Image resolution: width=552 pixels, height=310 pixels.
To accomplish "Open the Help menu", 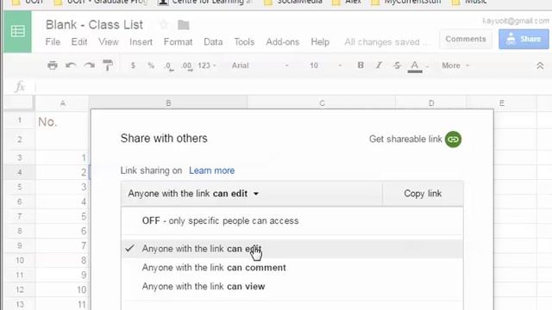I will point(320,42).
